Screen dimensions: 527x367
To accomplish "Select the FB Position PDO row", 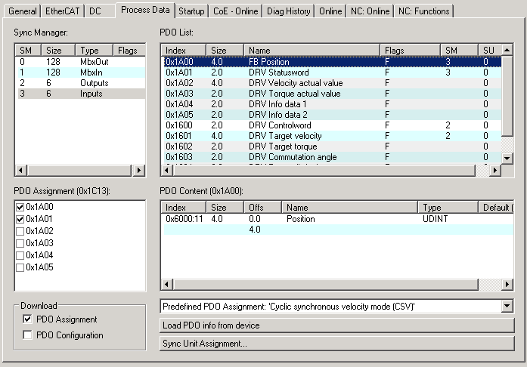I will [x=332, y=62].
